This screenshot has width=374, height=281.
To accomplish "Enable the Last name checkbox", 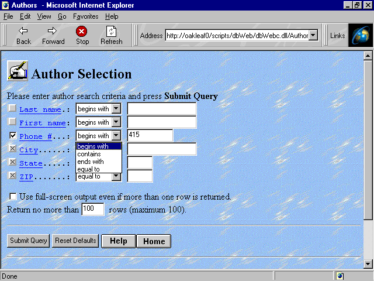I will 13,108.
